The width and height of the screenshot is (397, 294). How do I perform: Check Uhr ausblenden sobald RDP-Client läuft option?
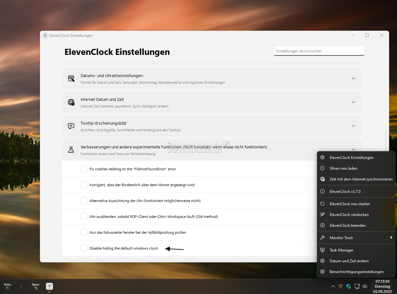84,216
